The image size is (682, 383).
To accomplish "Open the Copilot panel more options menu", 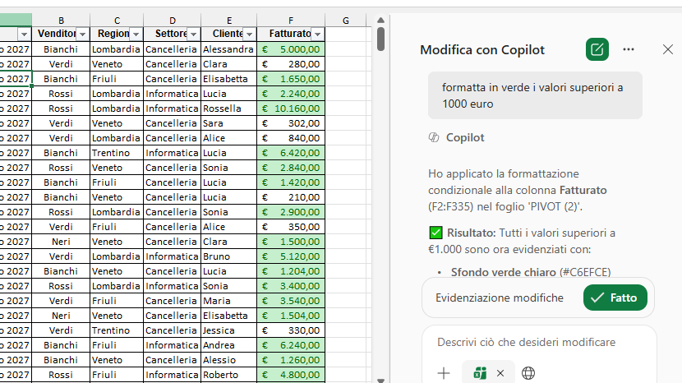I will click(629, 49).
